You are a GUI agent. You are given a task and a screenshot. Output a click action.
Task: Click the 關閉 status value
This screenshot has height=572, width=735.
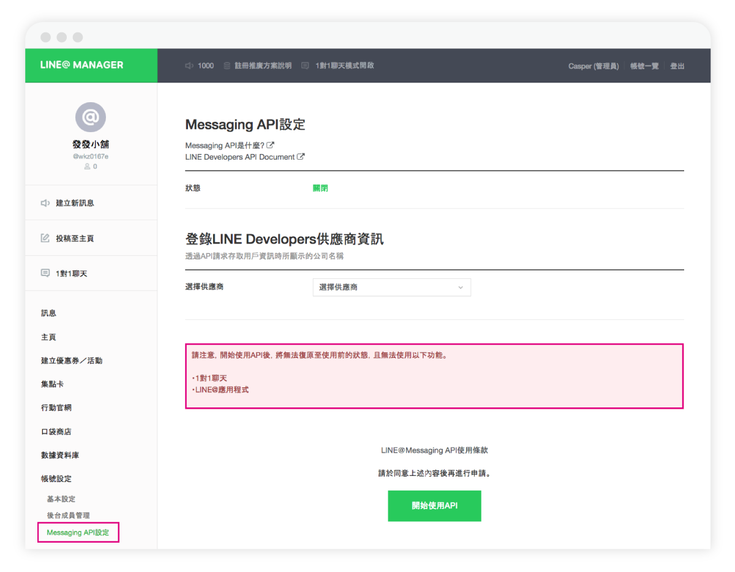(x=320, y=188)
